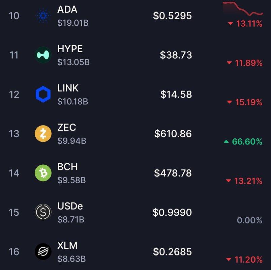Select the USDe 0.00% change value

click(249, 220)
